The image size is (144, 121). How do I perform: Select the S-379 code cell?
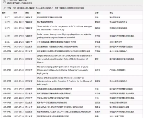7,28
